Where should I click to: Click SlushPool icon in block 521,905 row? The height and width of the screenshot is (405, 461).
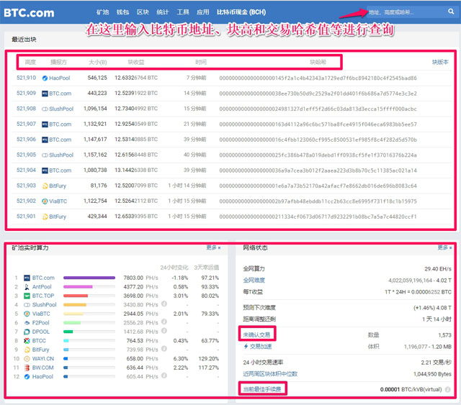coord(45,155)
